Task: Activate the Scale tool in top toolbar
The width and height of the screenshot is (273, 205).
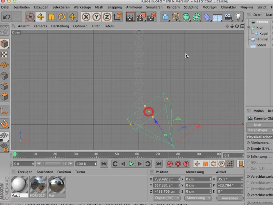Action: click(x=51, y=17)
